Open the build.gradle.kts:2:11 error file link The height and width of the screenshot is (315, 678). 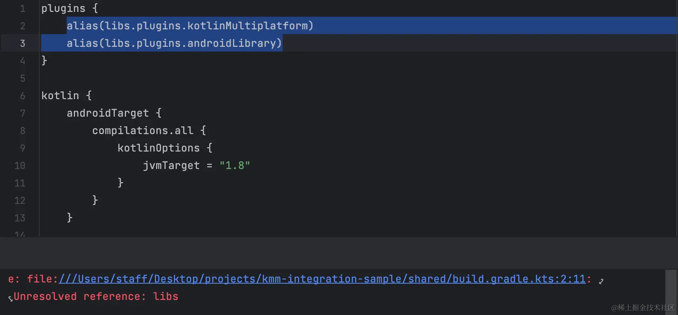click(322, 279)
